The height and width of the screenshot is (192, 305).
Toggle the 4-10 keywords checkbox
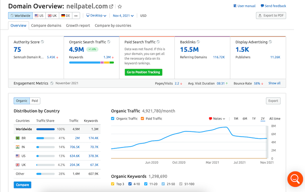130,184
